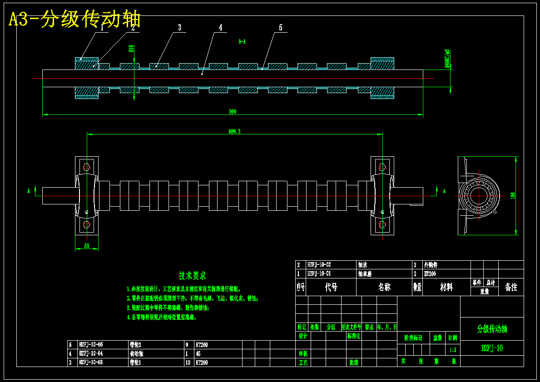
Task: Select the "A-A" section view label
Action: click(x=242, y=42)
